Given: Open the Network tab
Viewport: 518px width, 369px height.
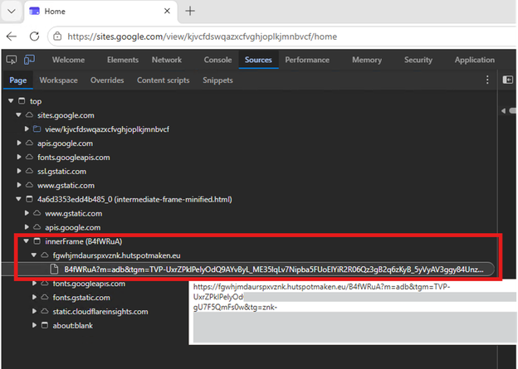Looking at the screenshot, I should coord(167,60).
